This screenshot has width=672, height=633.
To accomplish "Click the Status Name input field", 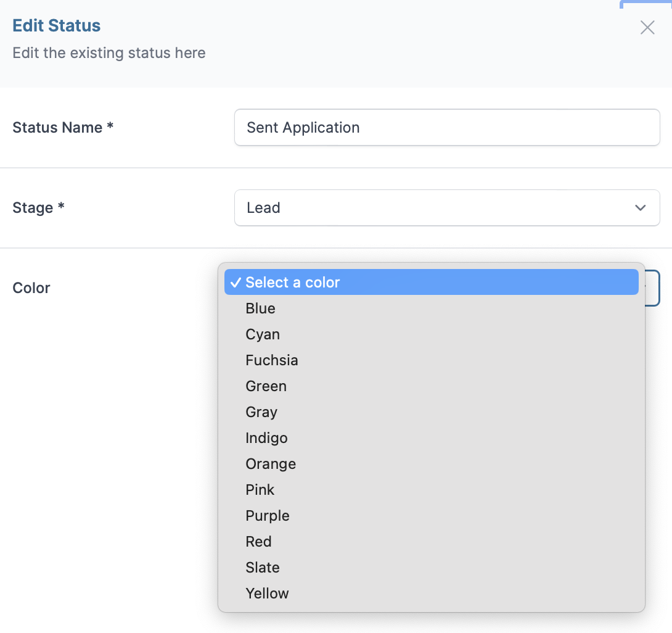I will point(446,128).
